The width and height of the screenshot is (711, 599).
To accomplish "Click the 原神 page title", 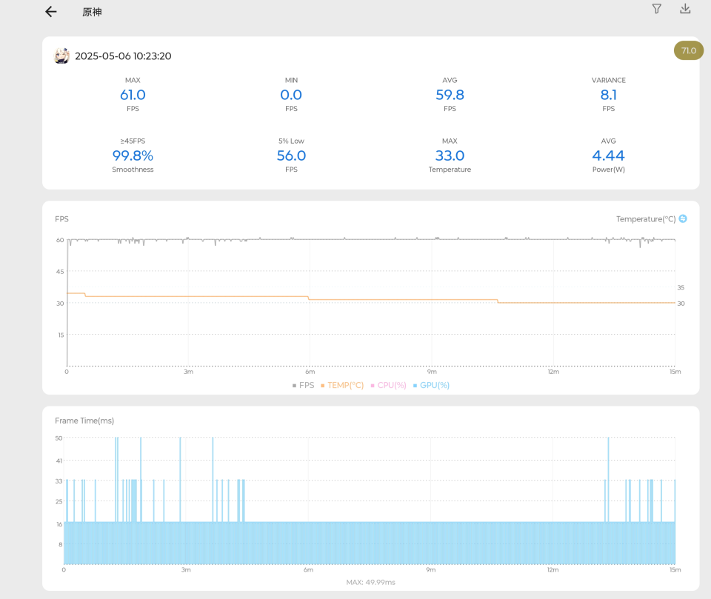I will tap(92, 13).
